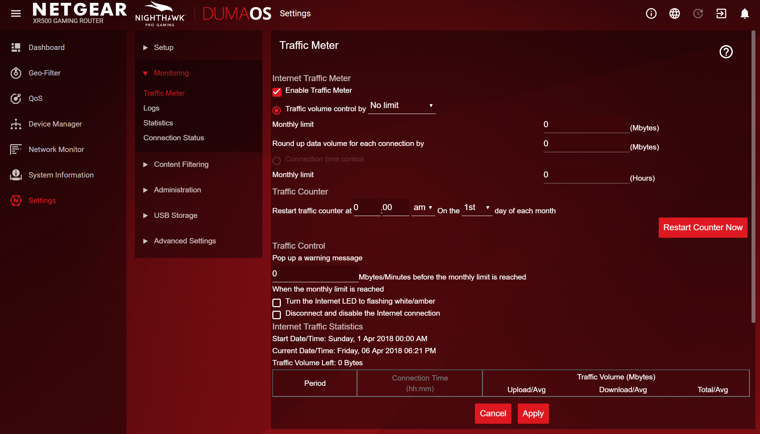This screenshot has width=760, height=434.
Task: Check Turn the Internet LED to flashing white/amber
Action: [x=277, y=303]
